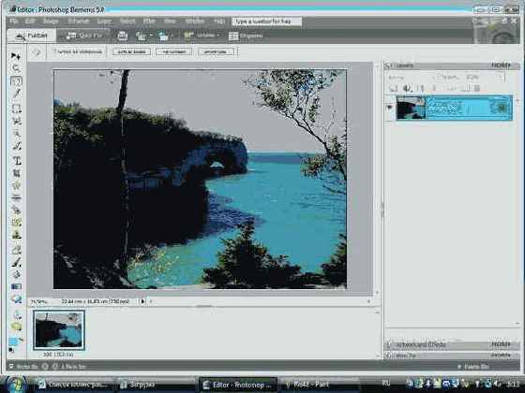Activate the Crop tool

point(16,173)
